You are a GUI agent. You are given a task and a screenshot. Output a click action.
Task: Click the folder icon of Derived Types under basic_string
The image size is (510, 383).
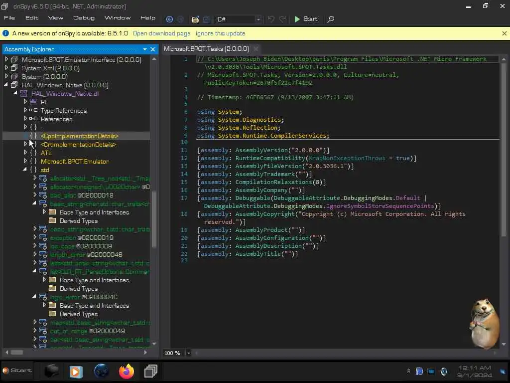coord(52,221)
